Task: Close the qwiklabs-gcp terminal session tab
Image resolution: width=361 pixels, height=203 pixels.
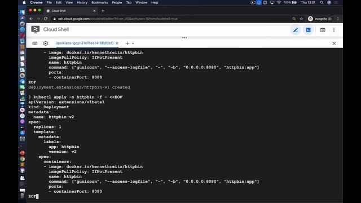Action: (x=117, y=43)
